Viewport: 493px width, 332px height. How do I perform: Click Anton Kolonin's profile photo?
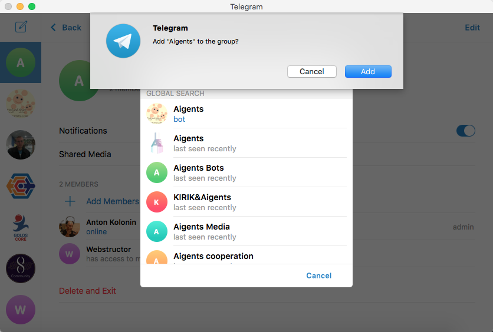70,227
